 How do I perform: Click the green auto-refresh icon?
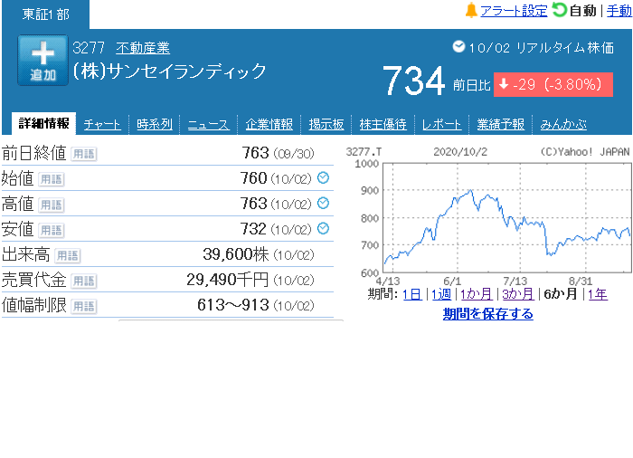(x=560, y=10)
